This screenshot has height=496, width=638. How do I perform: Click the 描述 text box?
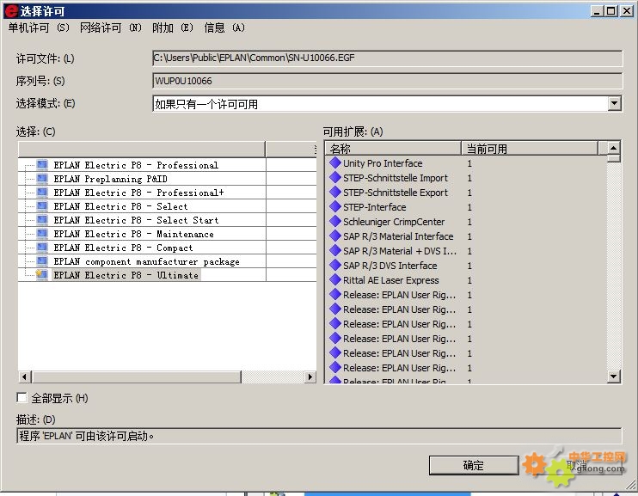tap(319, 436)
